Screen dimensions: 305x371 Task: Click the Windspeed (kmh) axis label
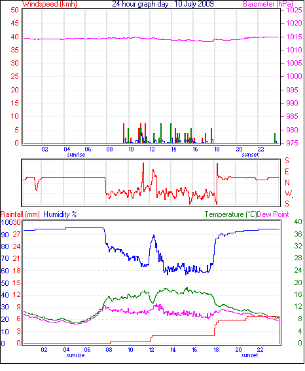point(50,4)
